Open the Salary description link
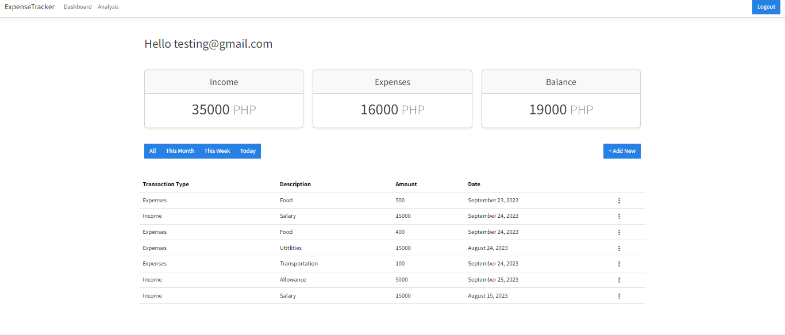Screen dimensions: 785x335 288,216
